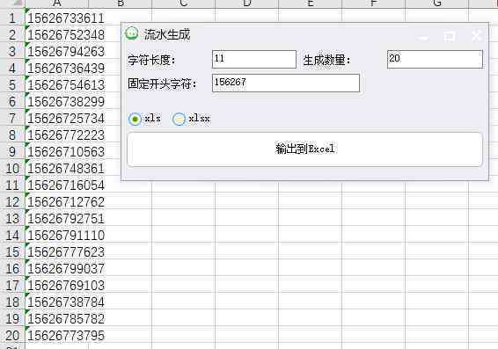The height and width of the screenshot is (349, 498).
Task: Click the 生成数量 input field
Action: [x=435, y=59]
